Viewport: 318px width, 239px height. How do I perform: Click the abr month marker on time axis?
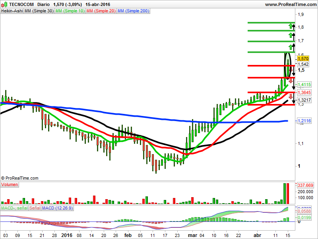click(257, 235)
